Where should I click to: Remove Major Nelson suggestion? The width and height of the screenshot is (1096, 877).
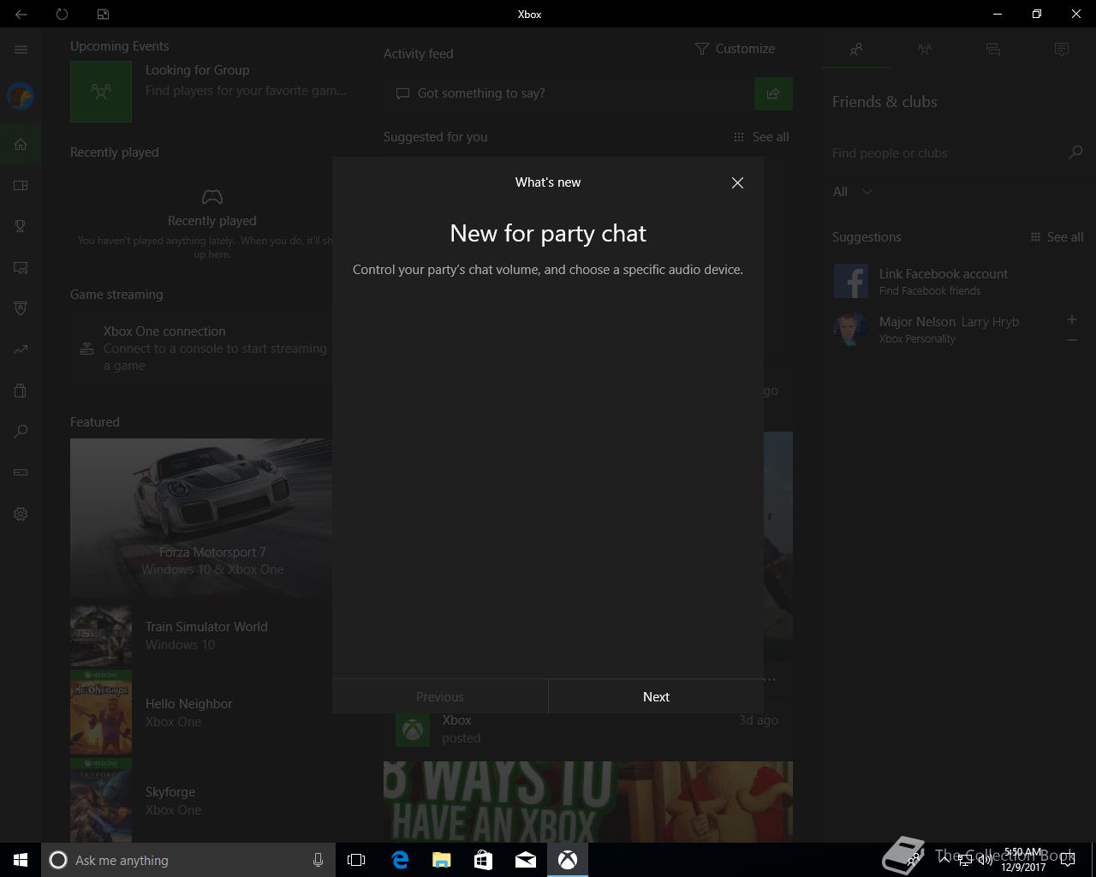pyautogui.click(x=1072, y=340)
